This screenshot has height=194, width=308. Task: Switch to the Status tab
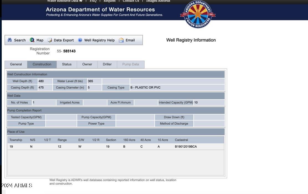(67, 64)
